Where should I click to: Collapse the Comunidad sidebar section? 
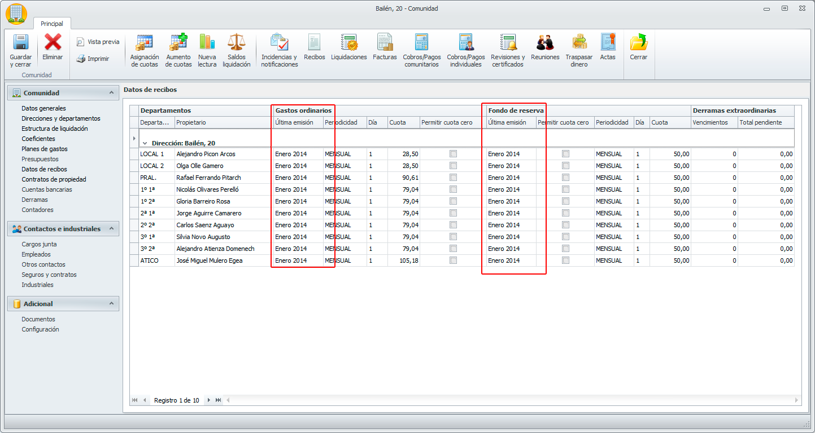click(111, 92)
